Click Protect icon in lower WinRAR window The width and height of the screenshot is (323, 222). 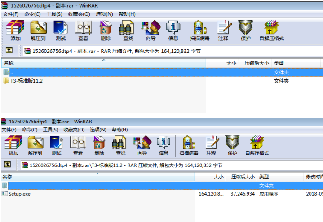click(233, 145)
